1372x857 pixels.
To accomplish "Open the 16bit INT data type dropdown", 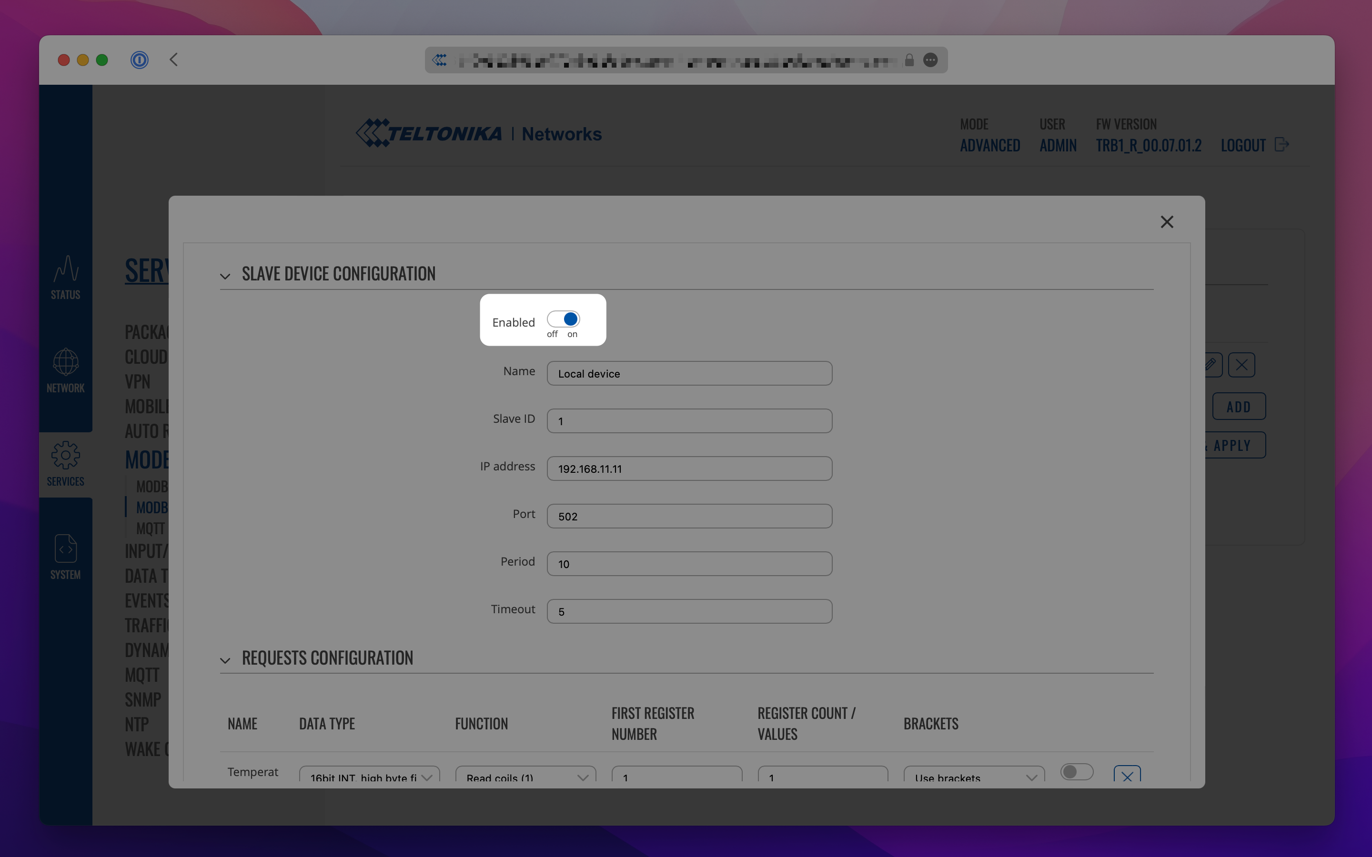I will click(369, 777).
